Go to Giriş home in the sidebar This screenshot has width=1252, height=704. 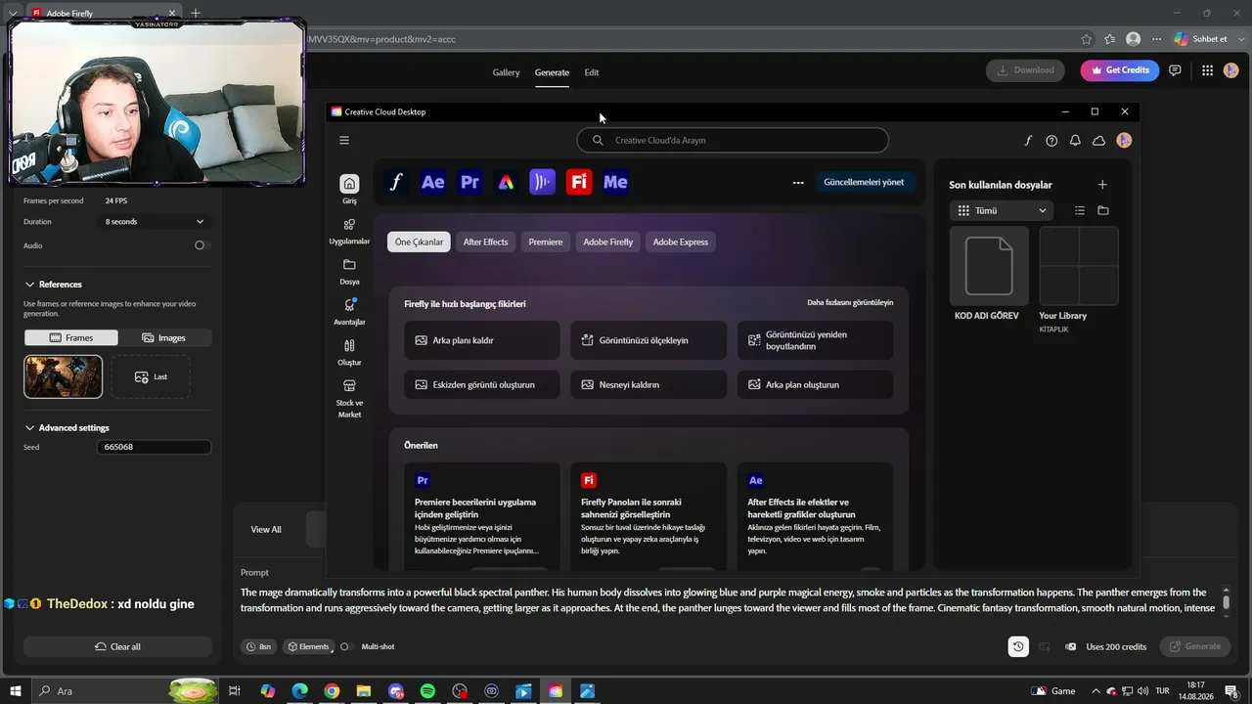click(x=349, y=189)
